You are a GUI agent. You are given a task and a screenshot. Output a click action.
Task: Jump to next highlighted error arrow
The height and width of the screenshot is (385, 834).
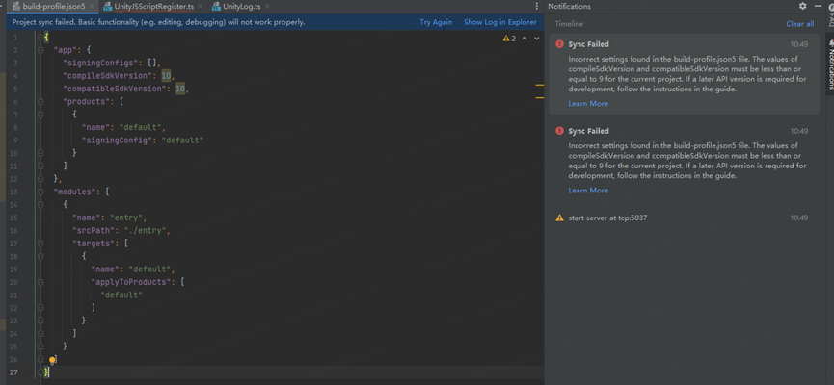pos(536,38)
